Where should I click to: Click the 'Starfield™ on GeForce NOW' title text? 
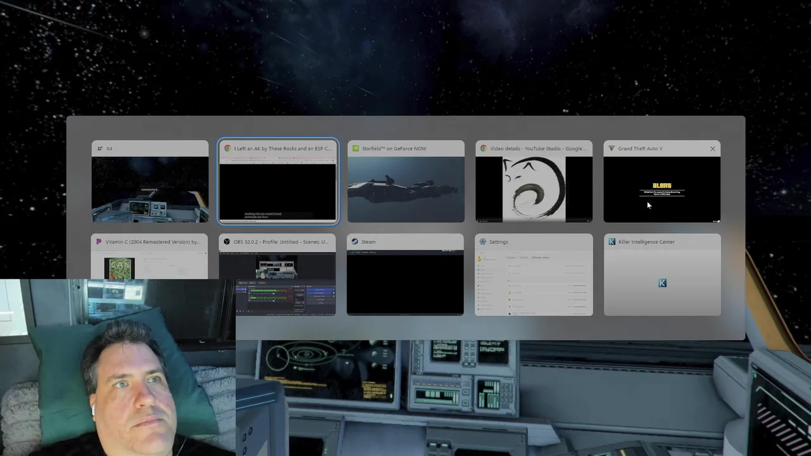coord(394,149)
